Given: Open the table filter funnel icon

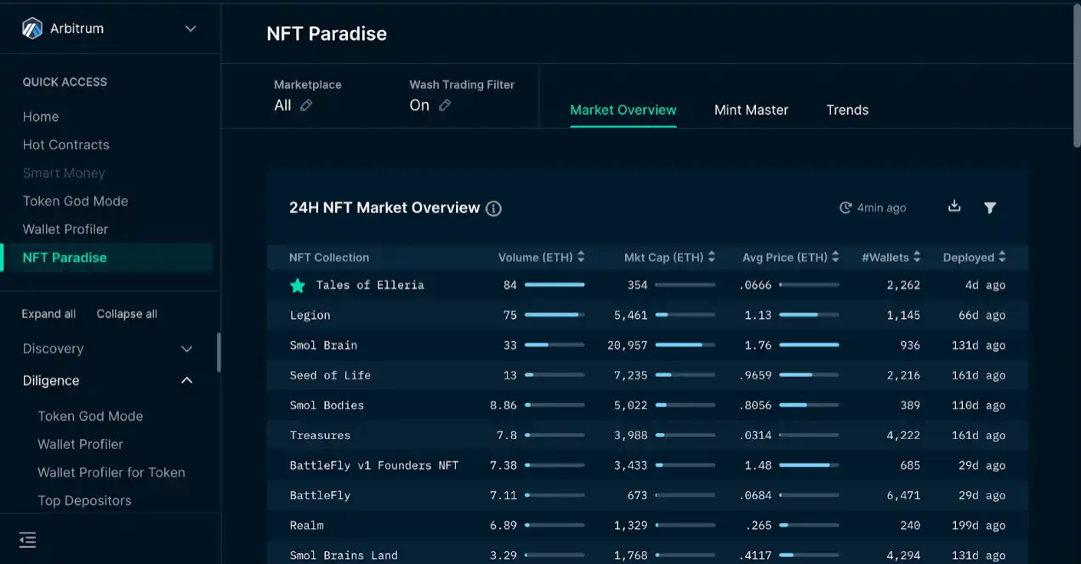Looking at the screenshot, I should pyautogui.click(x=990, y=208).
